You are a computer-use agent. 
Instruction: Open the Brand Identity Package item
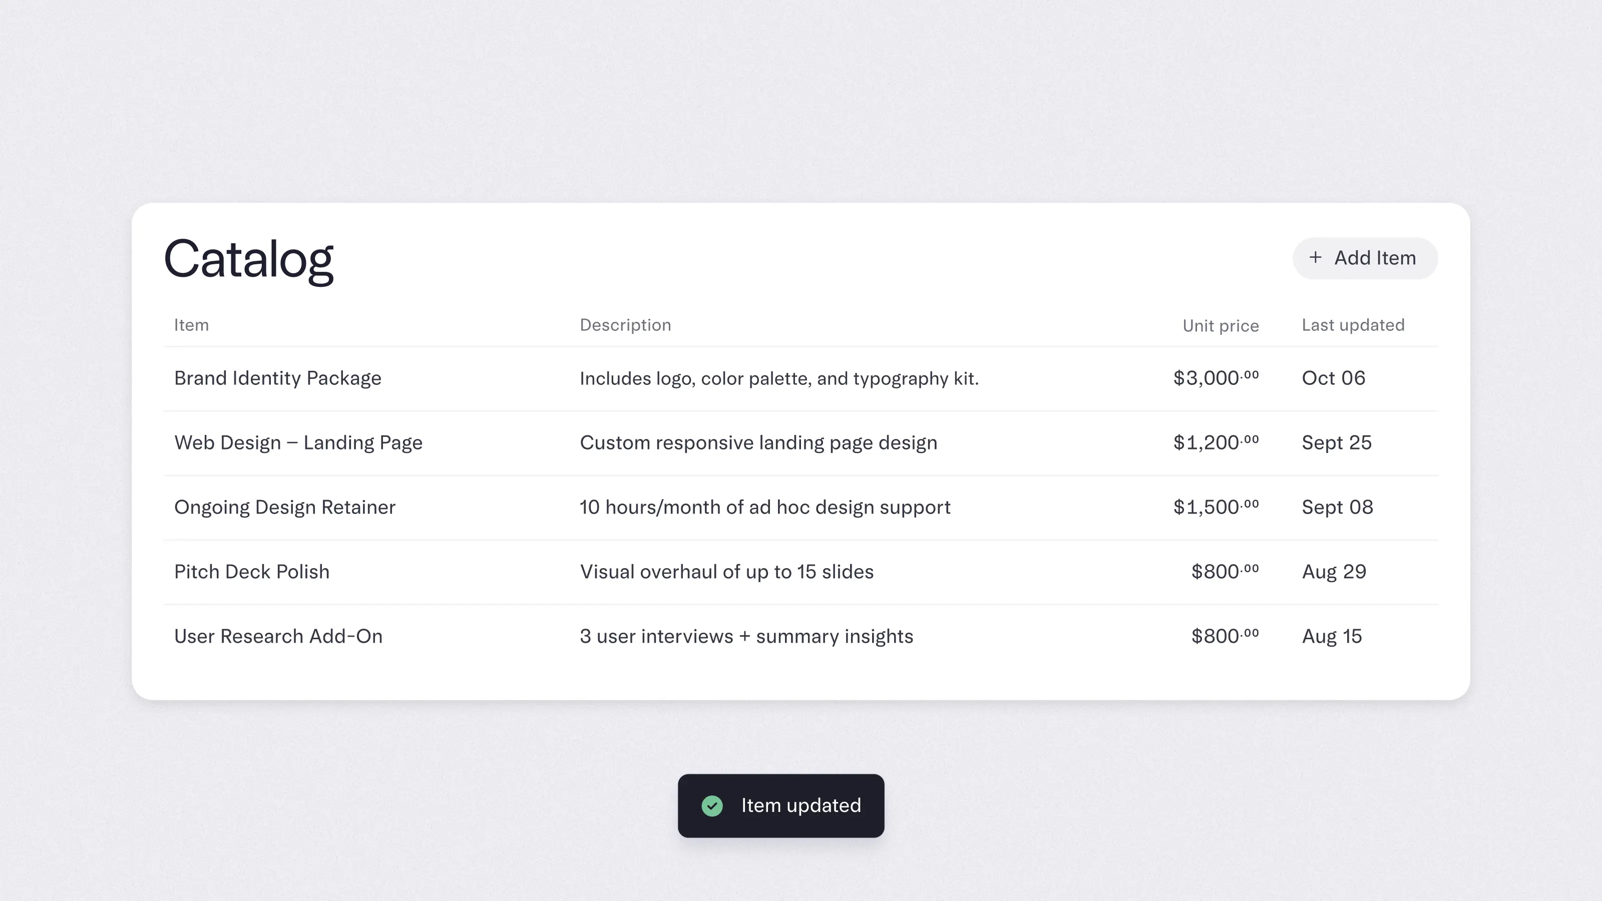pos(277,378)
